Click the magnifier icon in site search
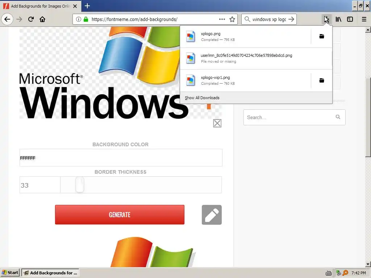Image resolution: width=371 pixels, height=278 pixels. (338, 117)
